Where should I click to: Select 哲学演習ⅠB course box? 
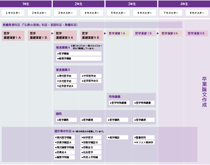coord(144,33)
